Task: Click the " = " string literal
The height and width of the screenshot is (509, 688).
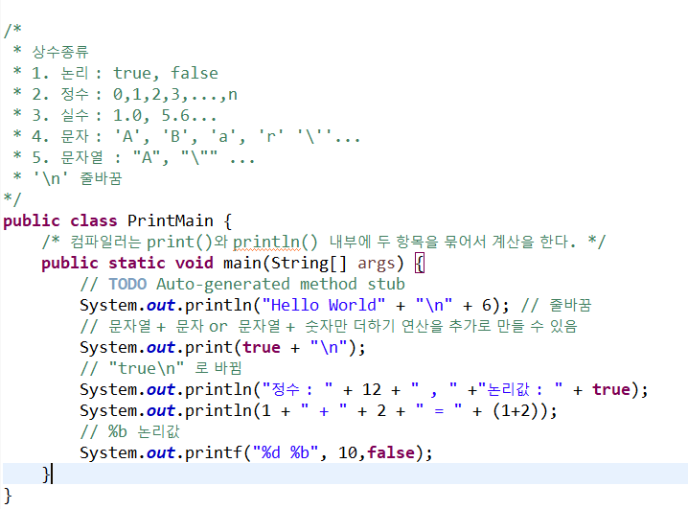Action: tap(439, 410)
